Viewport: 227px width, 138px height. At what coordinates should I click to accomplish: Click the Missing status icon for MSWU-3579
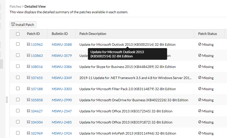point(200,55)
